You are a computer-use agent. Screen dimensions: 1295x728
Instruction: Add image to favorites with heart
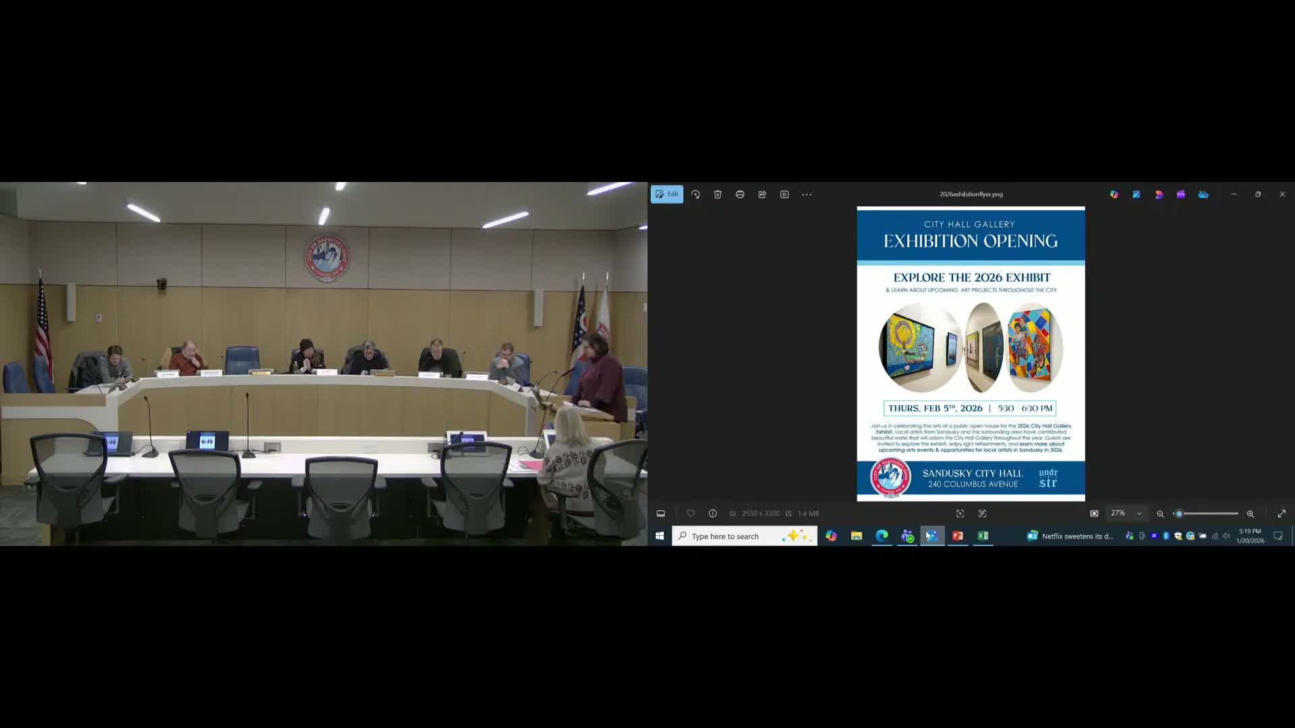[691, 514]
